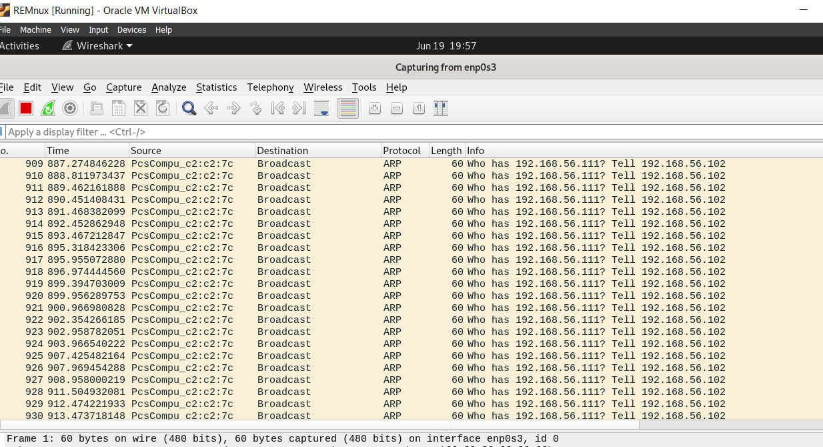Open the Tools menu
The image size is (823, 447).
(x=364, y=87)
